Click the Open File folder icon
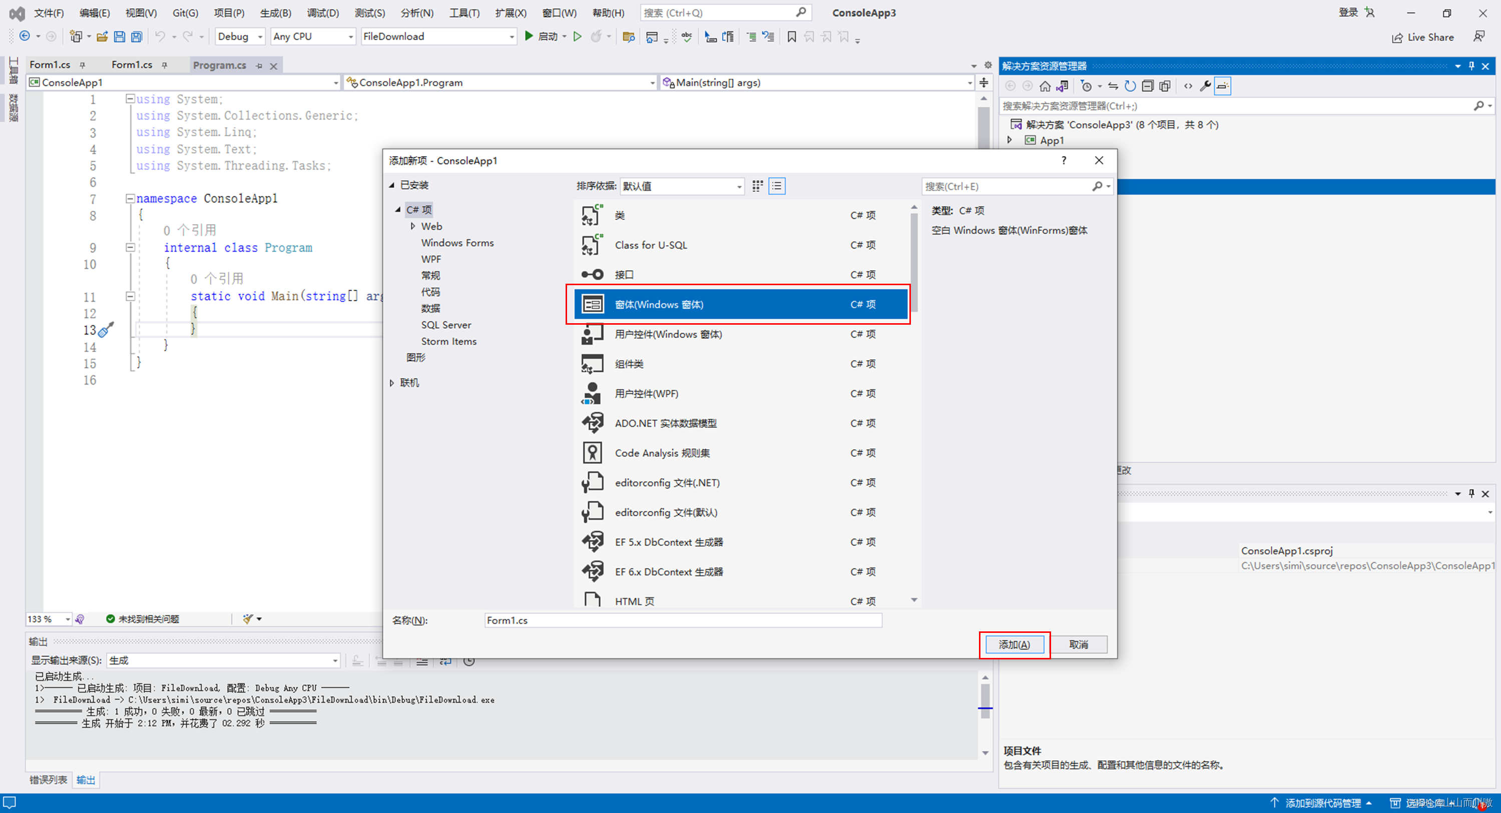This screenshot has width=1501, height=813. [102, 37]
